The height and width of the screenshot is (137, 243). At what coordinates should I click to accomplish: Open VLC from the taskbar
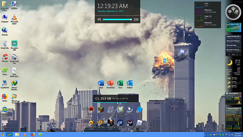pyautogui.click(x=25, y=135)
